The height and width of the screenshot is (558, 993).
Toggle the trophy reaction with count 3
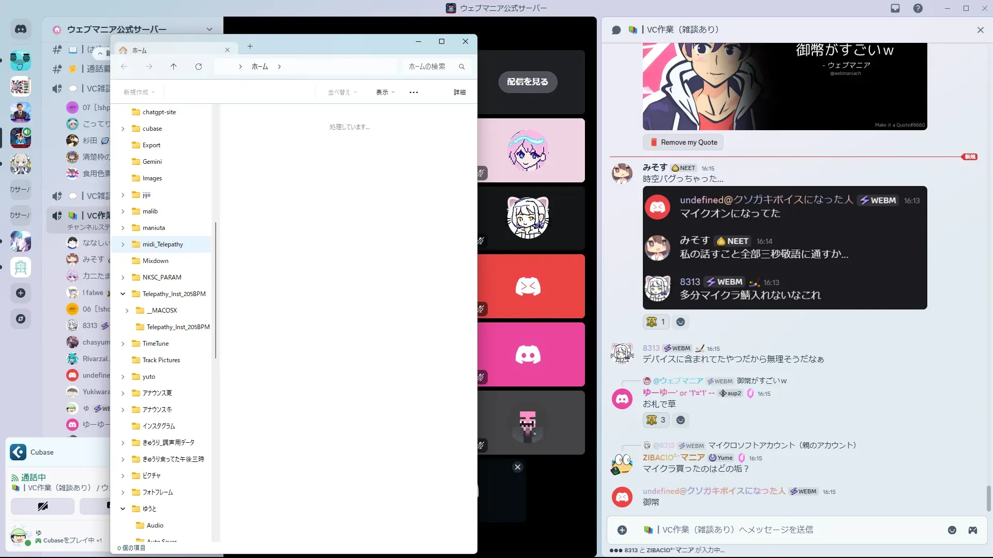tap(656, 420)
